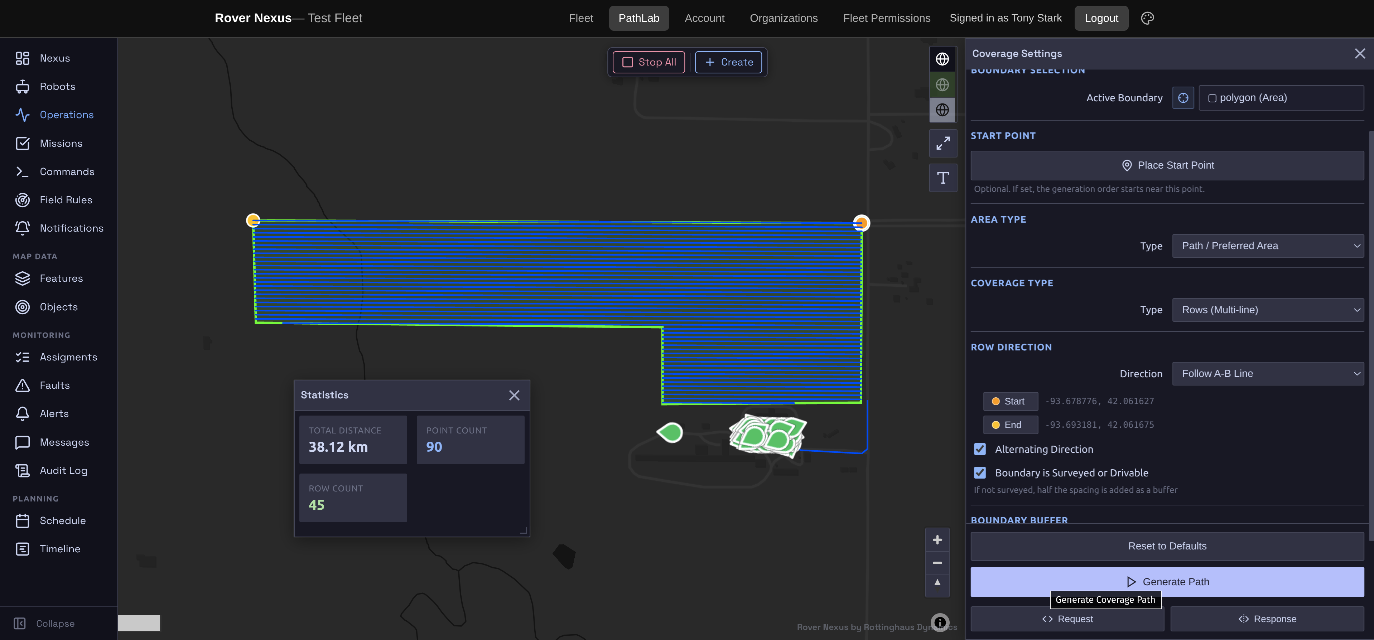Toggle fullscreen map with the expand arrows
The image size is (1374, 640).
[x=943, y=144]
